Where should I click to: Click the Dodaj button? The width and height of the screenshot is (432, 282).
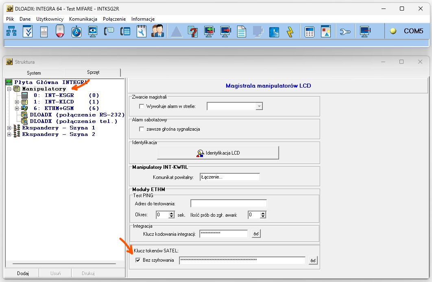(x=23, y=273)
